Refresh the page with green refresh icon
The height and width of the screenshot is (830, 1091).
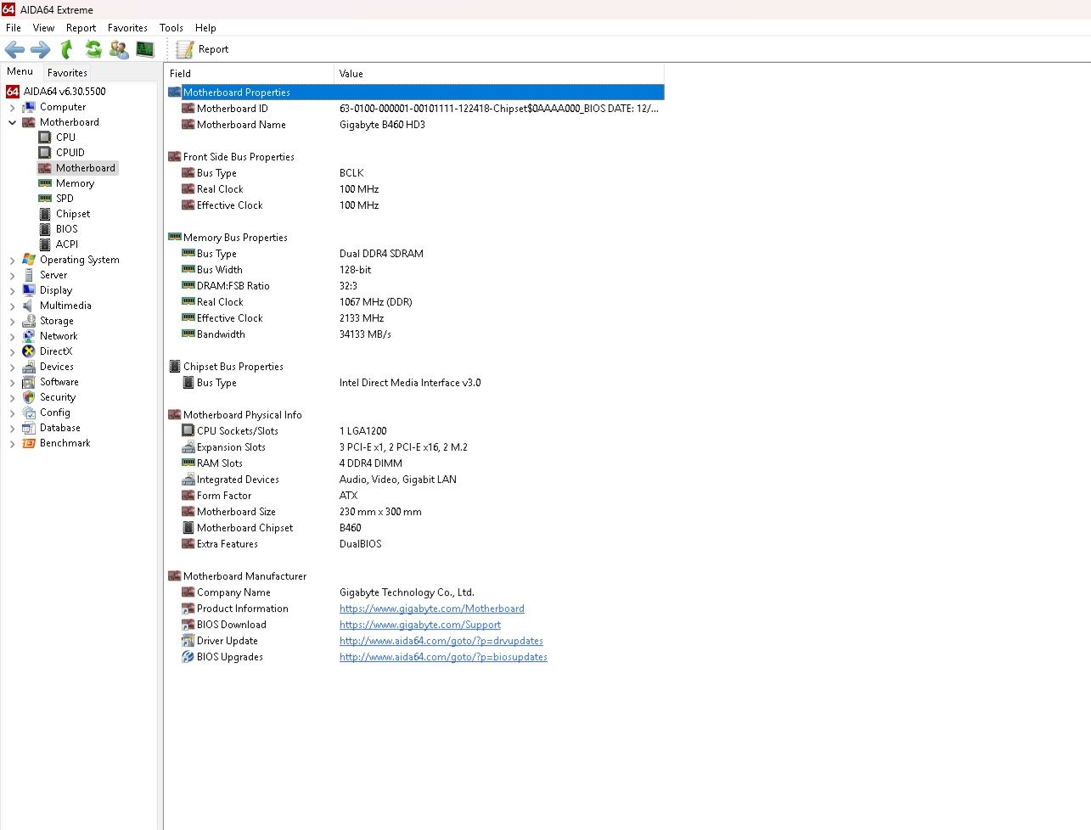pyautogui.click(x=93, y=49)
